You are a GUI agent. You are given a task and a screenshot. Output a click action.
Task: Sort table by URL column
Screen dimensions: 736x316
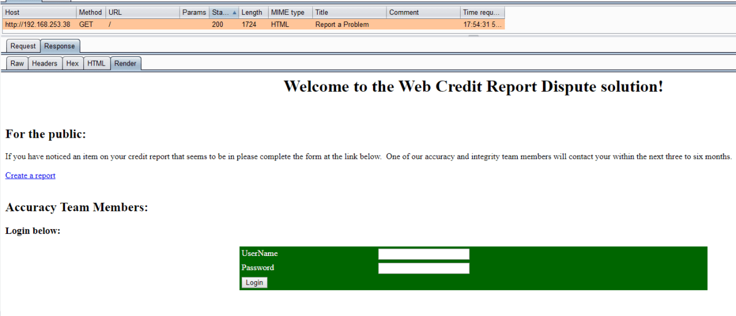coord(142,12)
